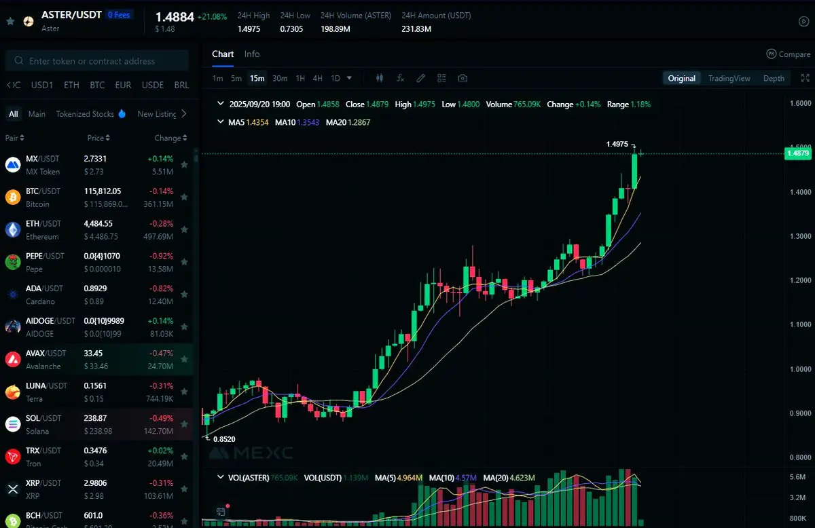Set chart interval to 30m

pyautogui.click(x=280, y=78)
